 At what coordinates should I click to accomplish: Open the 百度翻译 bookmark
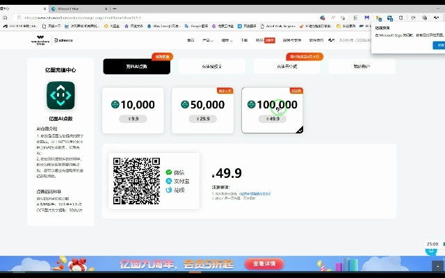click(x=247, y=26)
